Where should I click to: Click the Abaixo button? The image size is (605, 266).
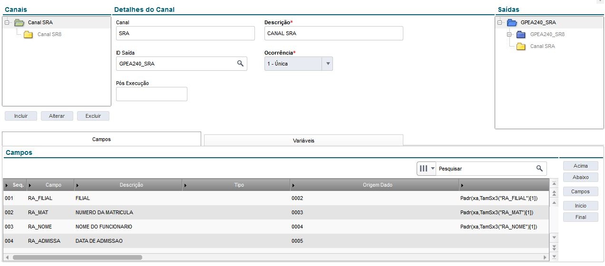pyautogui.click(x=581, y=177)
